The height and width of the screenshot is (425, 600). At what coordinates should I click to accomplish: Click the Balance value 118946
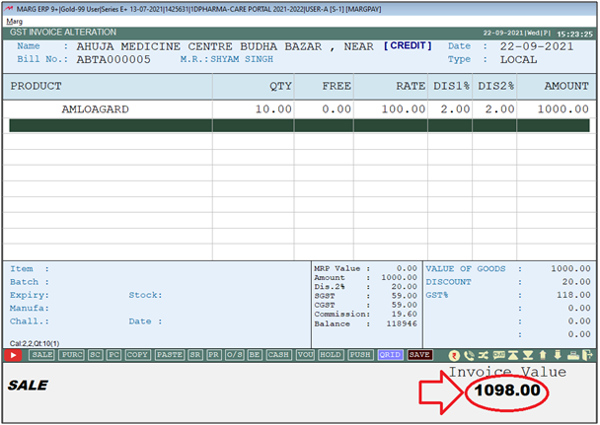[x=402, y=323]
